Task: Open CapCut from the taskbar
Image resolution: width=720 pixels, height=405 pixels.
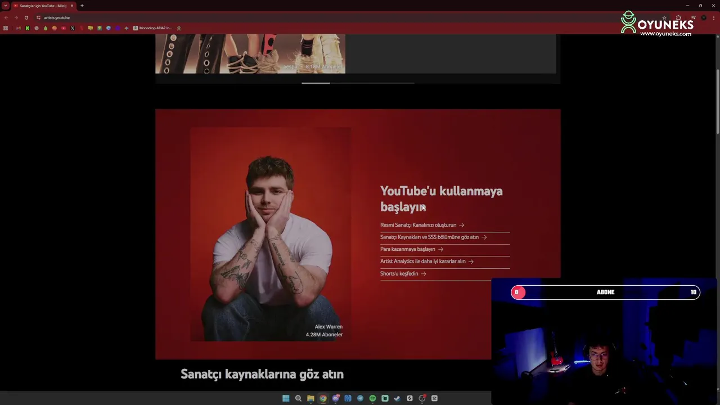Action: [434, 398]
